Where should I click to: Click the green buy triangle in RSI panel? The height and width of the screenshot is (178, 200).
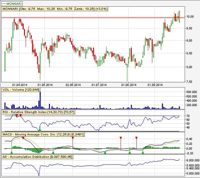click(x=40, y=129)
